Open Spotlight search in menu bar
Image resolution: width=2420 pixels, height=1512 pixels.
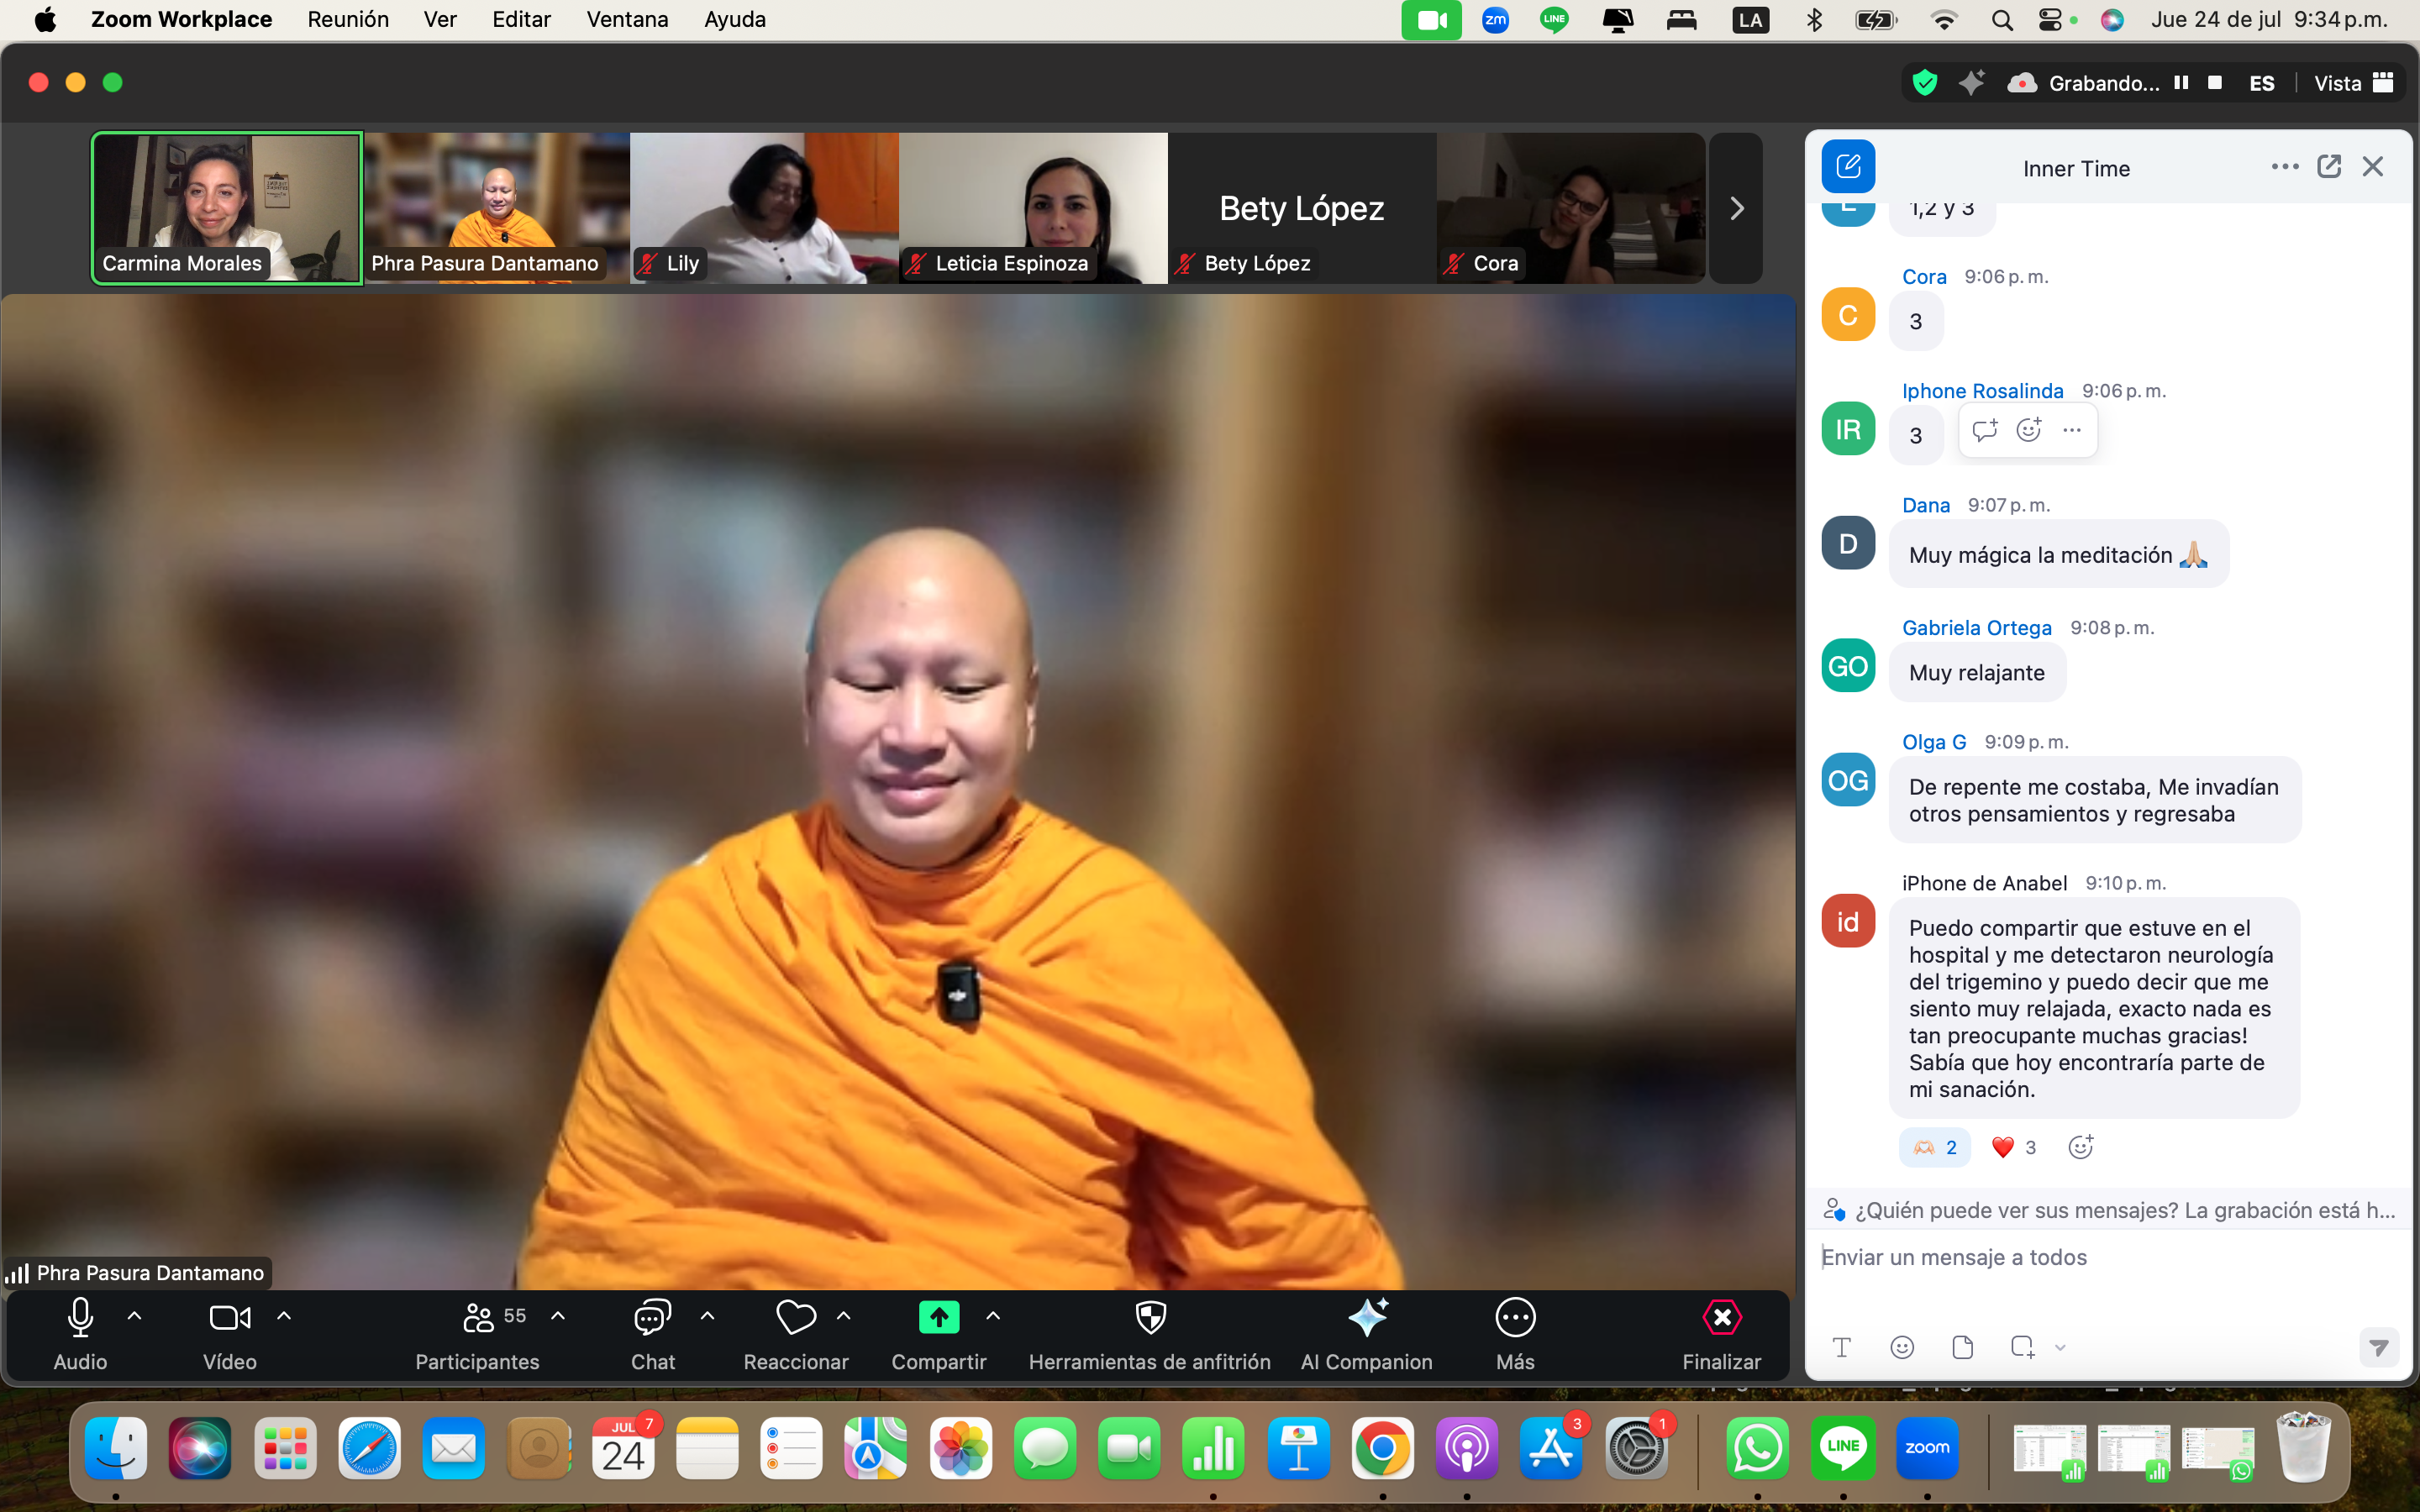2001,20
